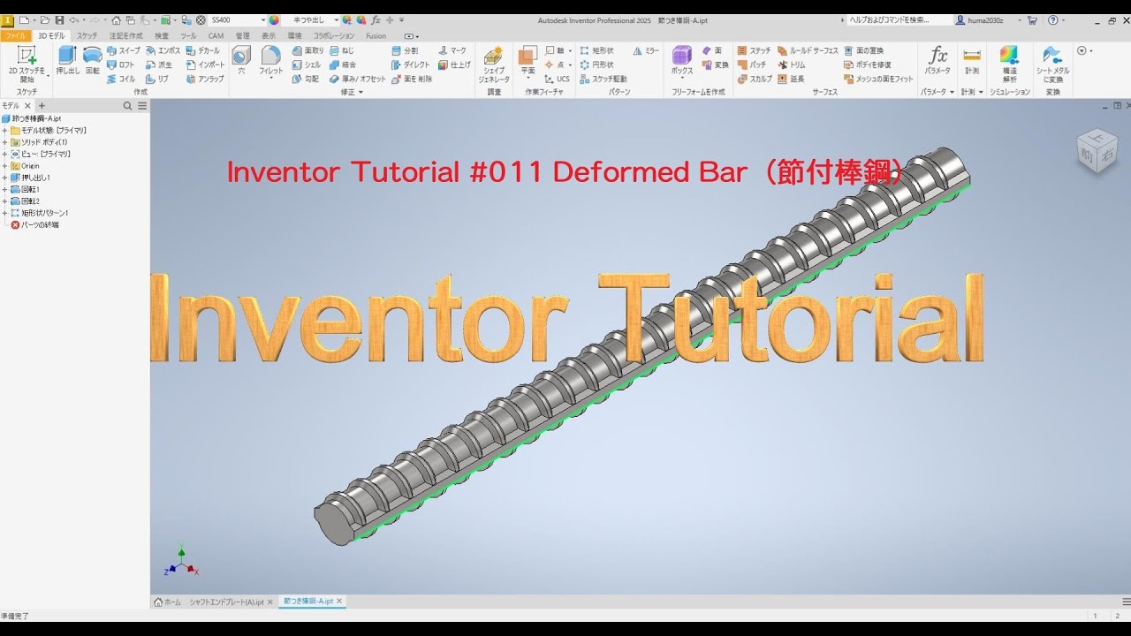Switch to シャフトエンドプレート(A).ipt document tab
This screenshot has height=636, width=1131.
point(227,602)
